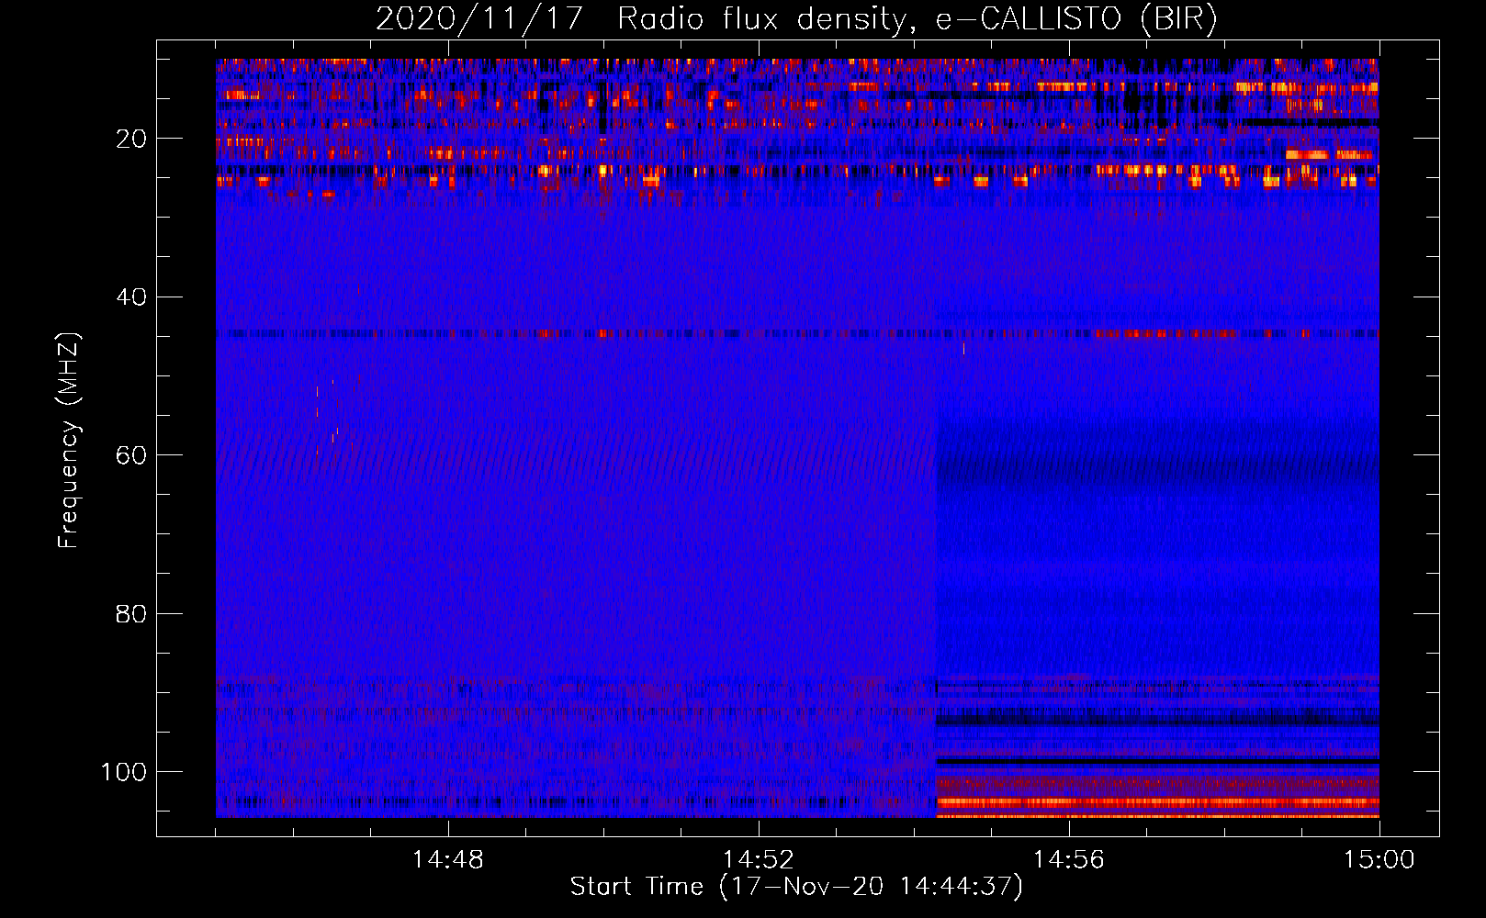Click the "Frequency (MHZ)" axis label
Screen dimensions: 1486x918
(x=69, y=441)
